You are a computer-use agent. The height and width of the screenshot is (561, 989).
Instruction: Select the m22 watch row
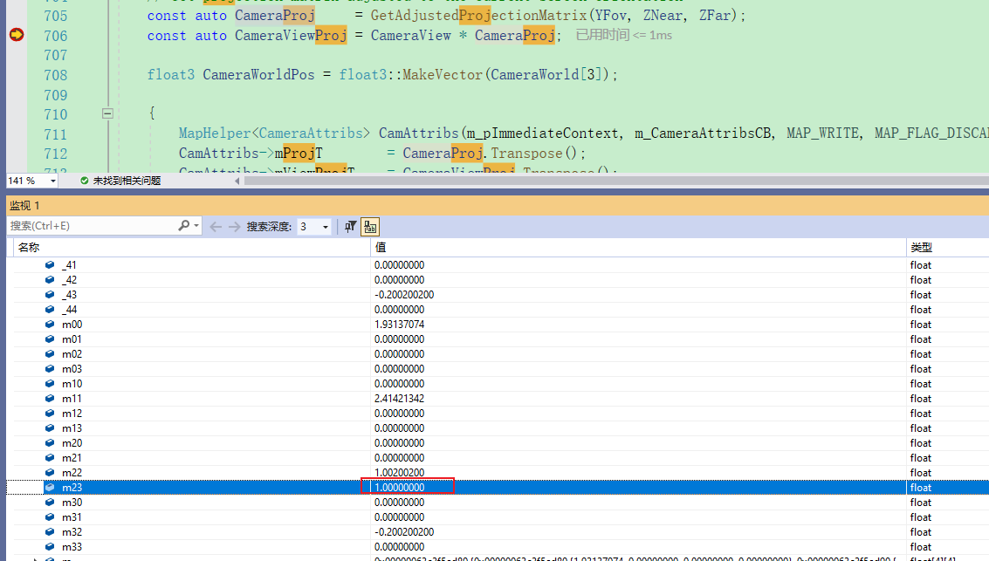[498, 473]
